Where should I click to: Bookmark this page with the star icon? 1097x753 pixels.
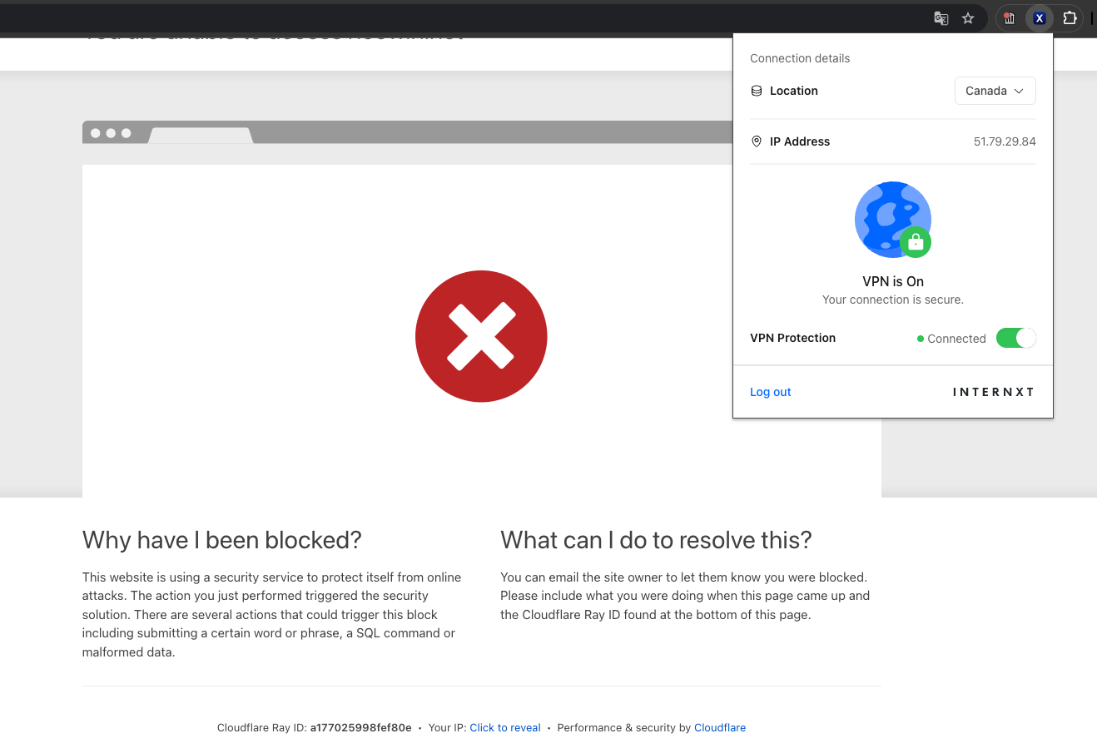coord(968,18)
